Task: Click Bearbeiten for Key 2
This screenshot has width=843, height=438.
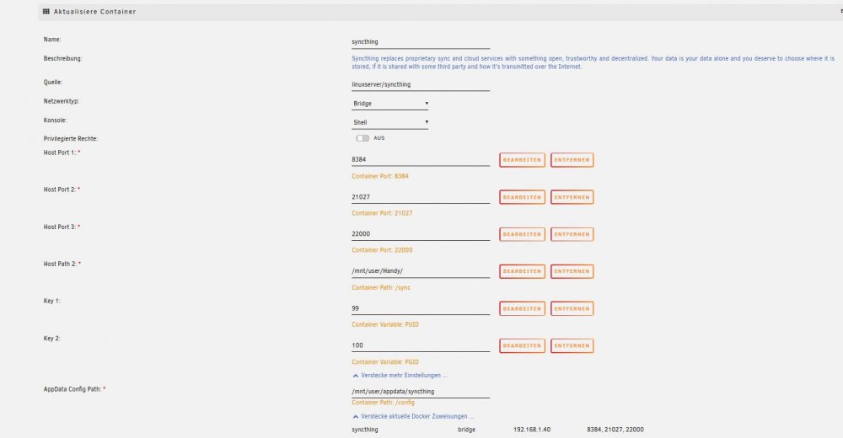Action: pos(522,345)
